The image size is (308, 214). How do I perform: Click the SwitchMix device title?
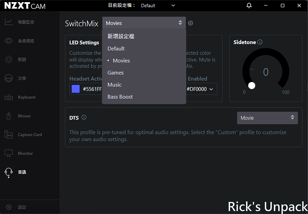point(82,23)
